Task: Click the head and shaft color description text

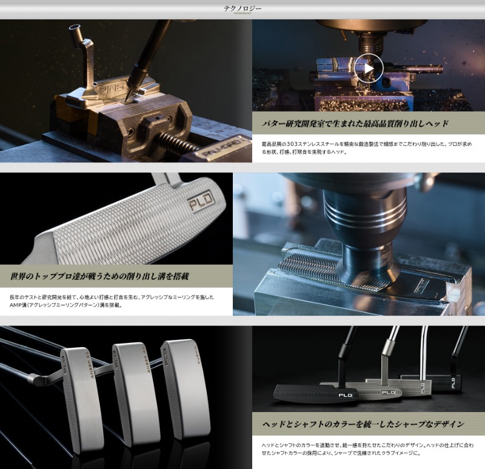Action: coord(367,448)
